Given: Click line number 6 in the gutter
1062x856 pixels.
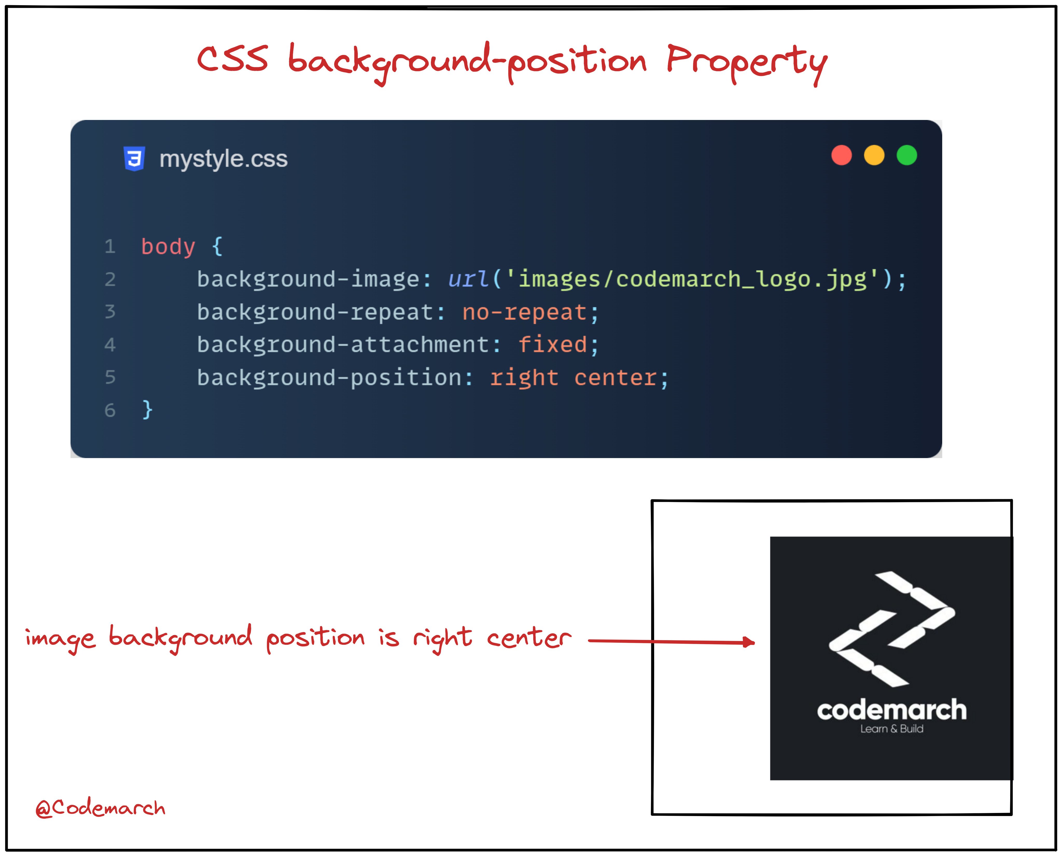Looking at the screenshot, I should 109,410.
